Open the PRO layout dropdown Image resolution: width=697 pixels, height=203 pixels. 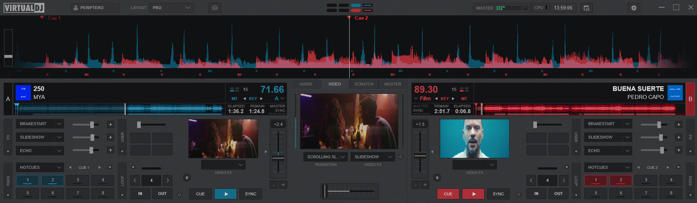[171, 8]
